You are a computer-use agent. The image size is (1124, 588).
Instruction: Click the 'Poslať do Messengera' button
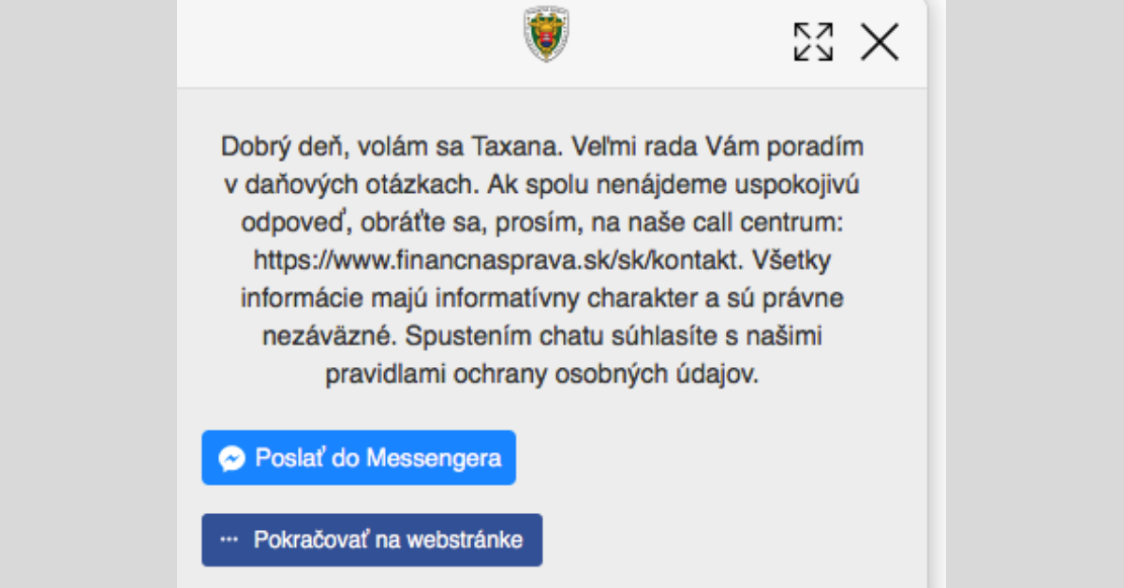pos(358,457)
